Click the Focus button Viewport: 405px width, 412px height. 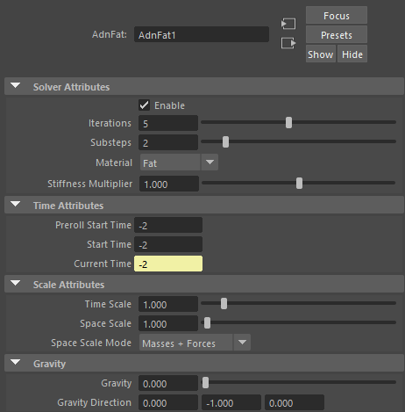(x=337, y=16)
